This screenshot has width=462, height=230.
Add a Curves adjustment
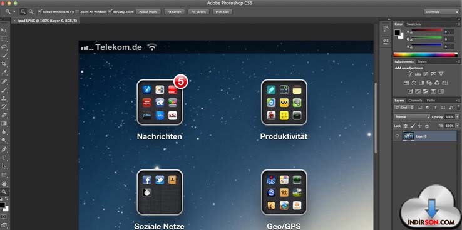click(x=426, y=74)
